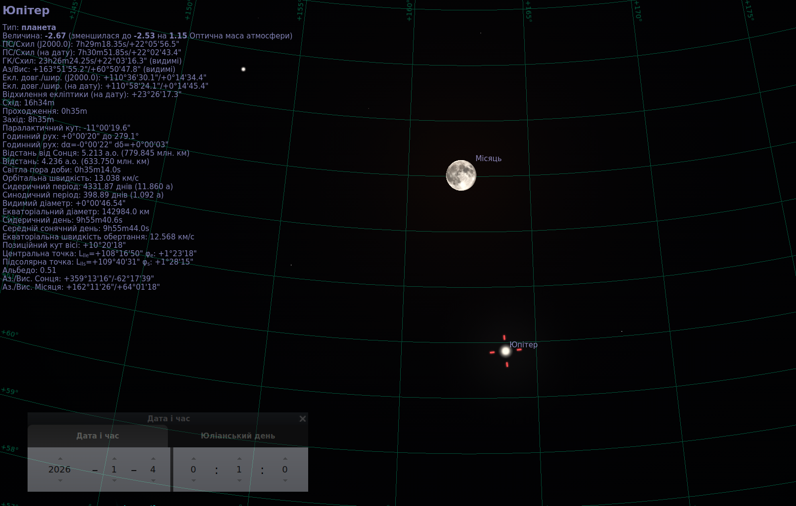The height and width of the screenshot is (506, 796).
Task: Select the bright star at upper left
Action: [x=243, y=69]
